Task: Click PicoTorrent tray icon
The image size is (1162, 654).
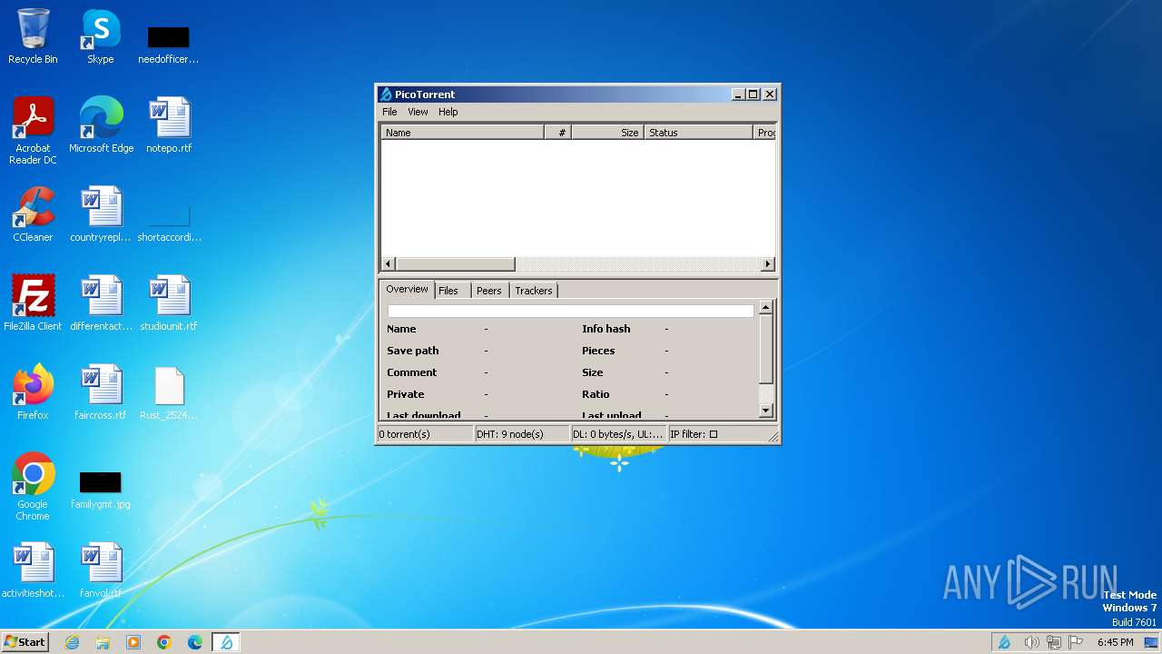Action: [x=1004, y=642]
